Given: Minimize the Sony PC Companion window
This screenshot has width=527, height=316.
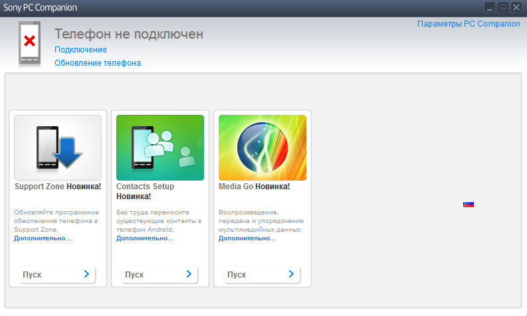Looking at the screenshot, I should (490, 7).
